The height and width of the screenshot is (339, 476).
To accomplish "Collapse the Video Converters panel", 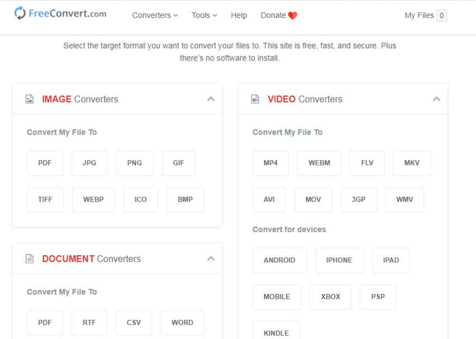I will [x=436, y=99].
